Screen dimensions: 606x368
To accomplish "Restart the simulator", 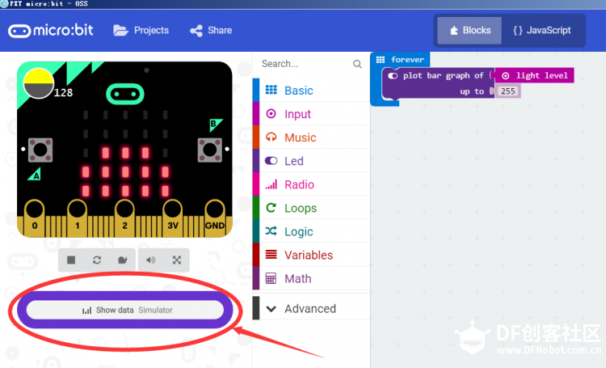I will (97, 260).
